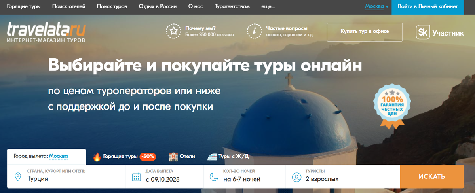This screenshot has height=193, width=475.
Task: Click the Sk Skolkovo logo icon
Action: (423, 32)
